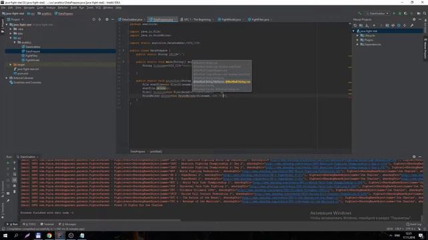Add Maven project plus icon
428x240 pixels.
coord(374,25)
